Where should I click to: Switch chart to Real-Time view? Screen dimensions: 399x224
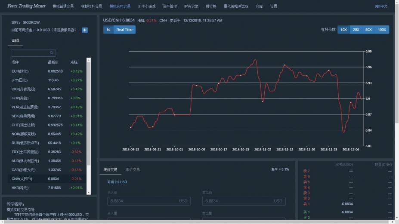click(x=124, y=30)
